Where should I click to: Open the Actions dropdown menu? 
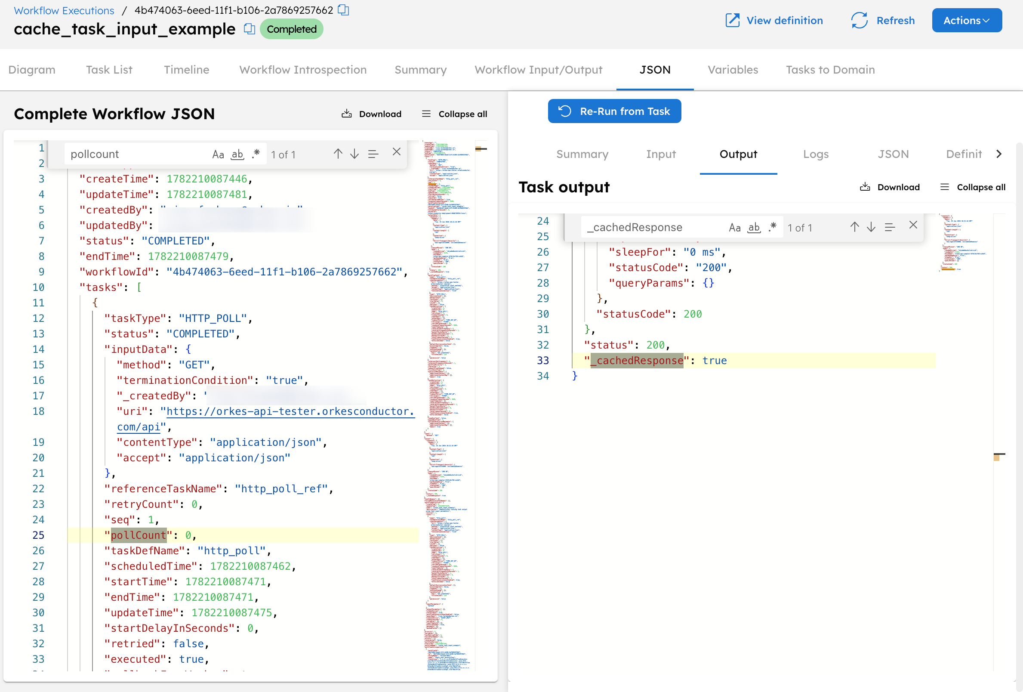pyautogui.click(x=967, y=20)
